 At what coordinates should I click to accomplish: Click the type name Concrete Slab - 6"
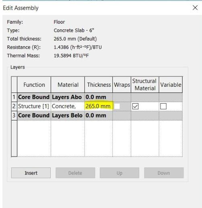tap(74, 31)
